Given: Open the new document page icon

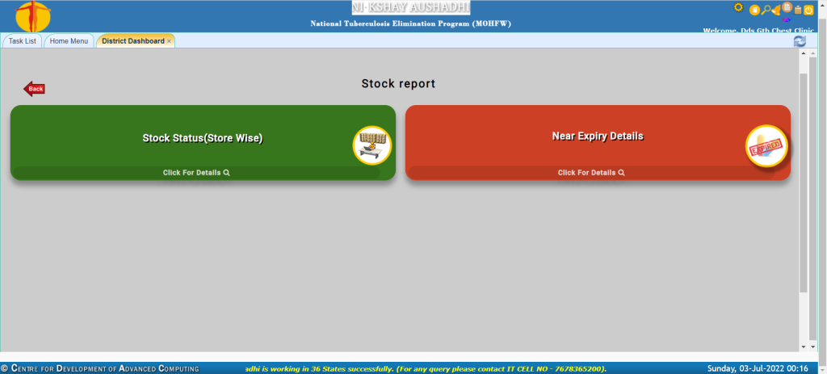Looking at the screenshot, I should 787,6.
